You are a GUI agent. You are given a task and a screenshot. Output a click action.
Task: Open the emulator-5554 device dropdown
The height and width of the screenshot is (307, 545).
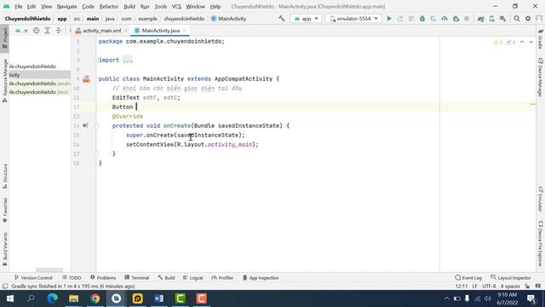coord(353,19)
